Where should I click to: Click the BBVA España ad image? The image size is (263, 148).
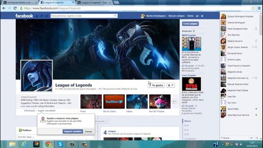pos(191,44)
